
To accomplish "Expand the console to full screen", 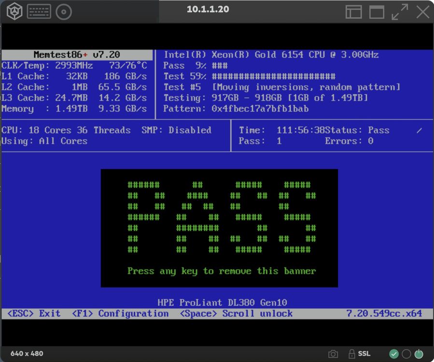I will tap(400, 12).
